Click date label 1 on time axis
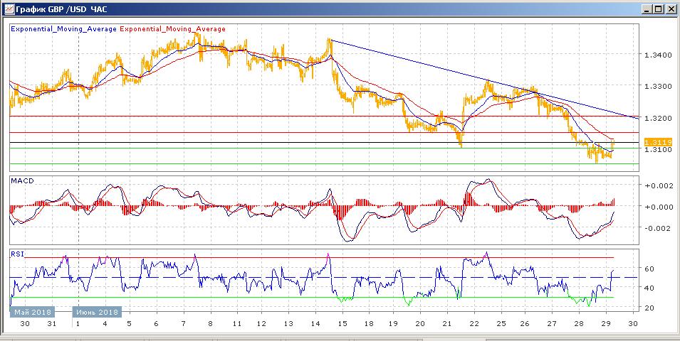This screenshot has width=680, height=341. (78, 324)
